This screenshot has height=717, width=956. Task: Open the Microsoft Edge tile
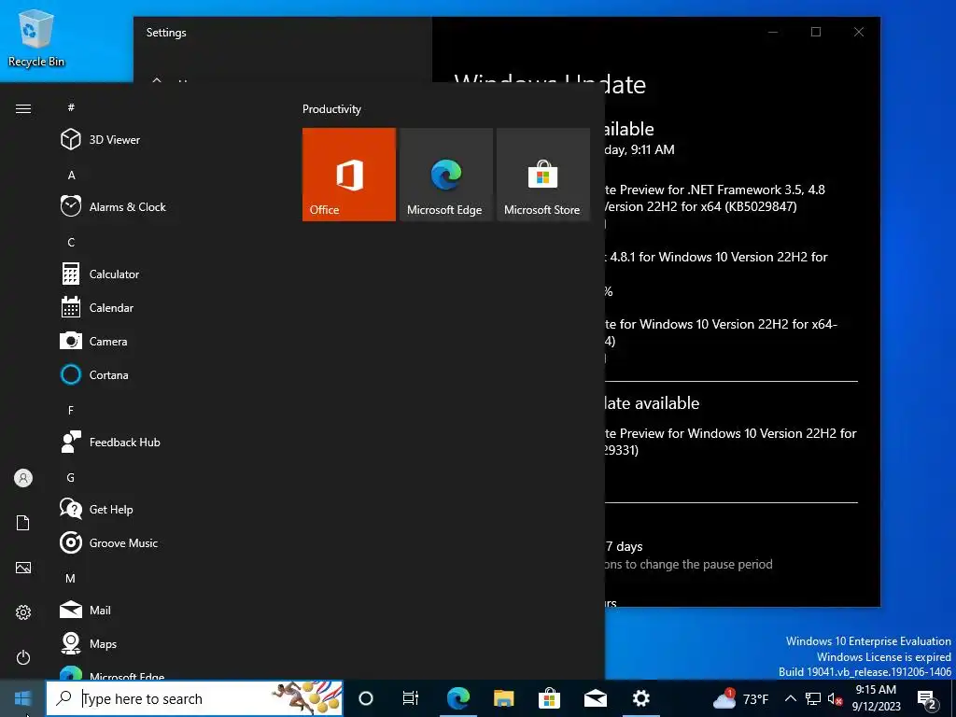coord(446,175)
